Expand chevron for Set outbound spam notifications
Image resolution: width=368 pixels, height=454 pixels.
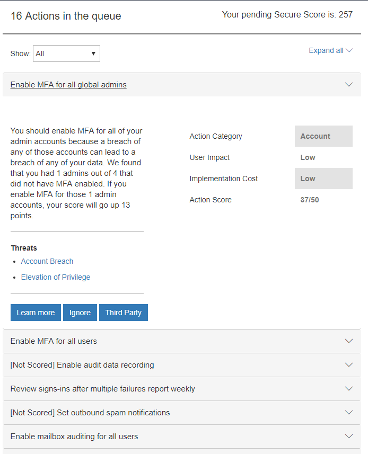(x=348, y=413)
